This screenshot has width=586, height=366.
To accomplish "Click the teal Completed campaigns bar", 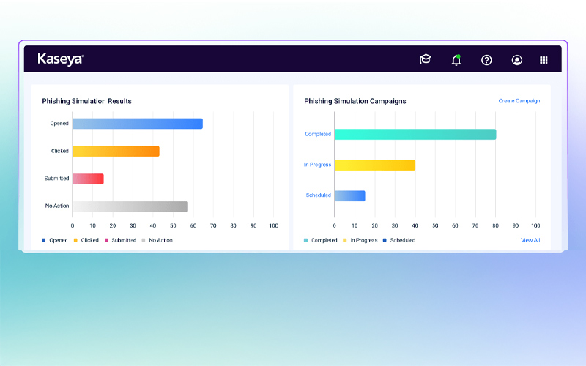I will pos(415,134).
